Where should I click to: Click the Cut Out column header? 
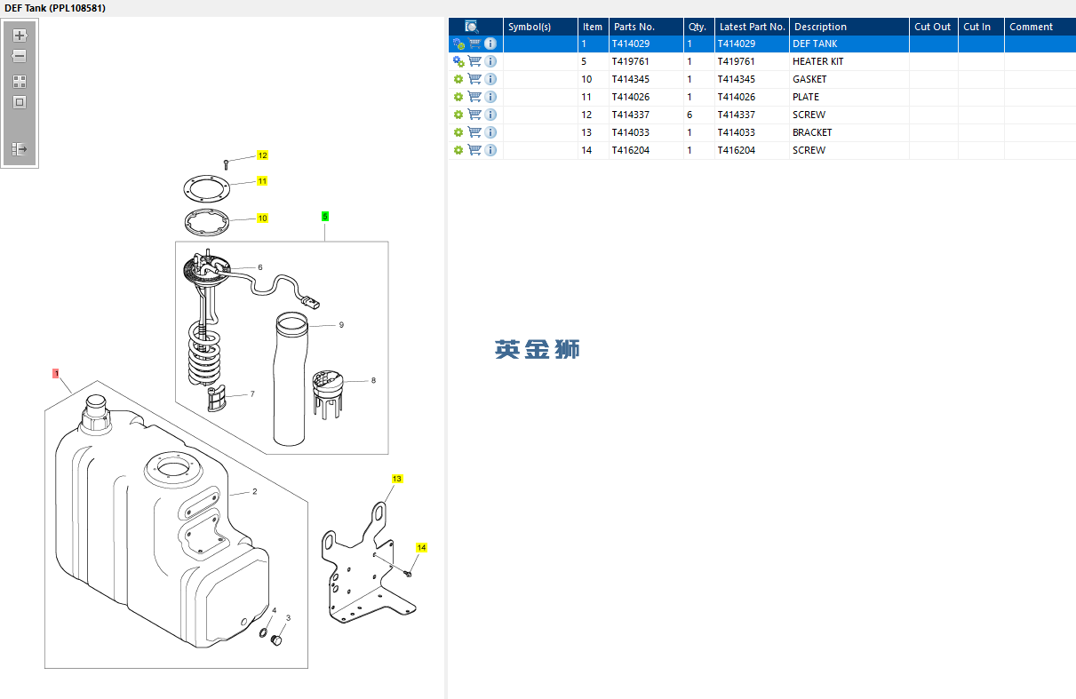coord(933,27)
